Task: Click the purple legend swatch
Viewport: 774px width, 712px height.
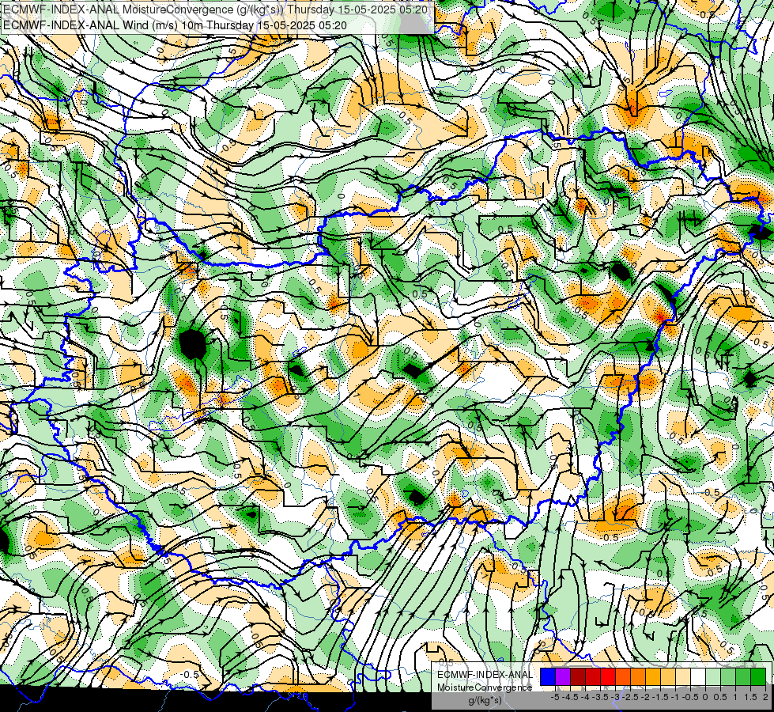Action: [x=563, y=677]
